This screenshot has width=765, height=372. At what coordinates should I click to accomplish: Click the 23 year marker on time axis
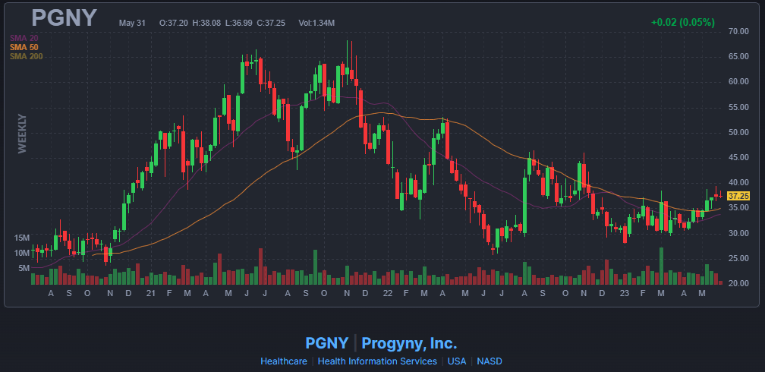tap(624, 293)
